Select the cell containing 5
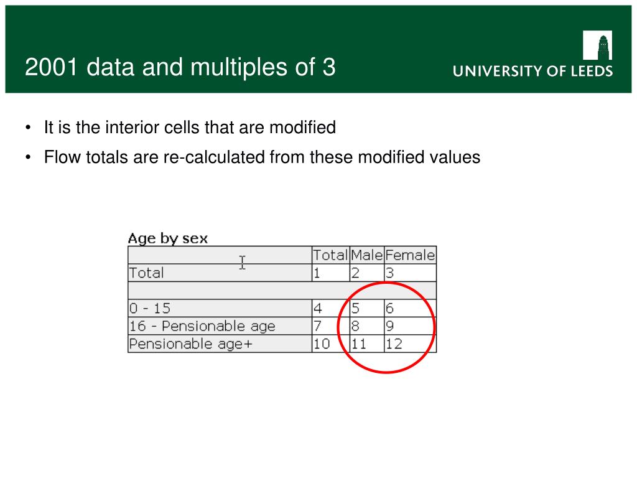Image resolution: width=637 pixels, height=478 pixels. 367,309
